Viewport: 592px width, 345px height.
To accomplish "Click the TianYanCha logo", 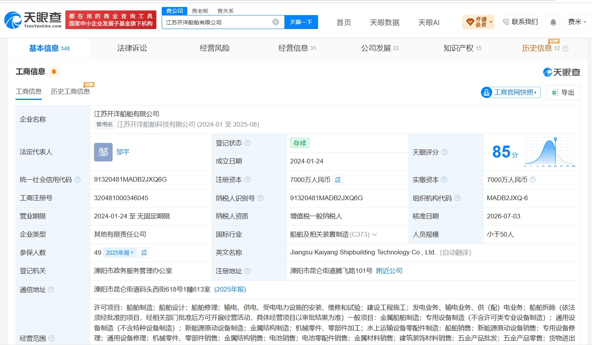I will coord(33,20).
